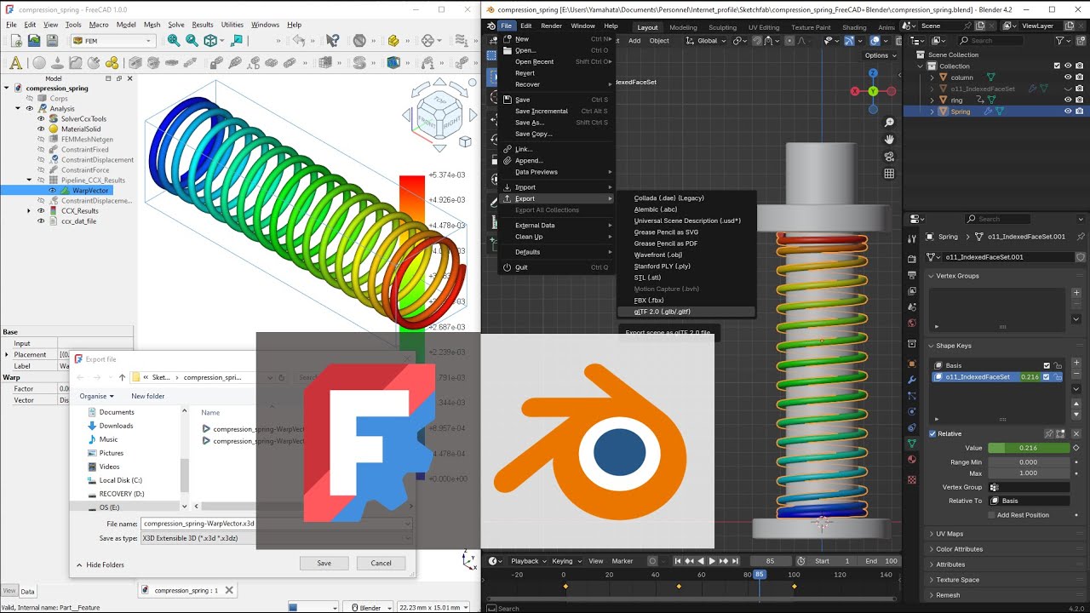
Task: Switch to UV Editing workspace tab
Action: pyautogui.click(x=764, y=27)
